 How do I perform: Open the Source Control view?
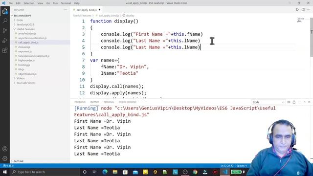point(5,30)
